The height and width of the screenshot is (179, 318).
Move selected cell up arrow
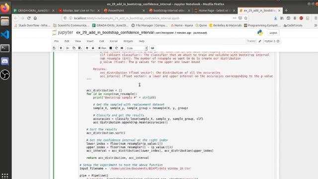point(87,48)
